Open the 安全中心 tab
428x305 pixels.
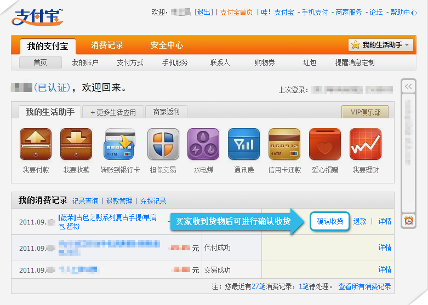pyautogui.click(x=167, y=45)
